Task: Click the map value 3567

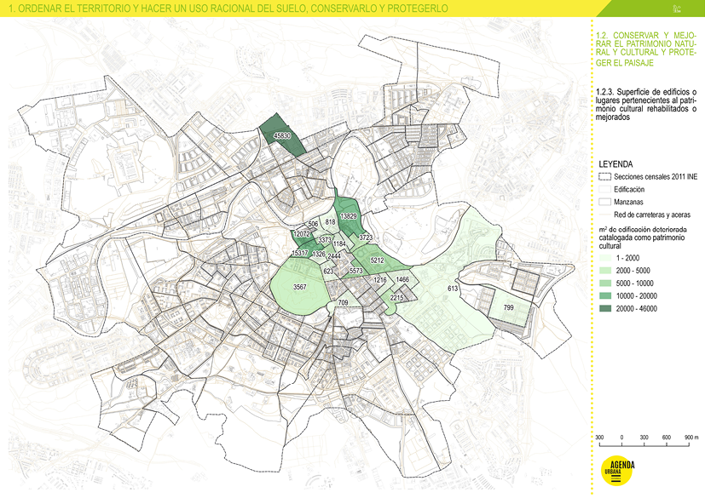Action: click(299, 287)
